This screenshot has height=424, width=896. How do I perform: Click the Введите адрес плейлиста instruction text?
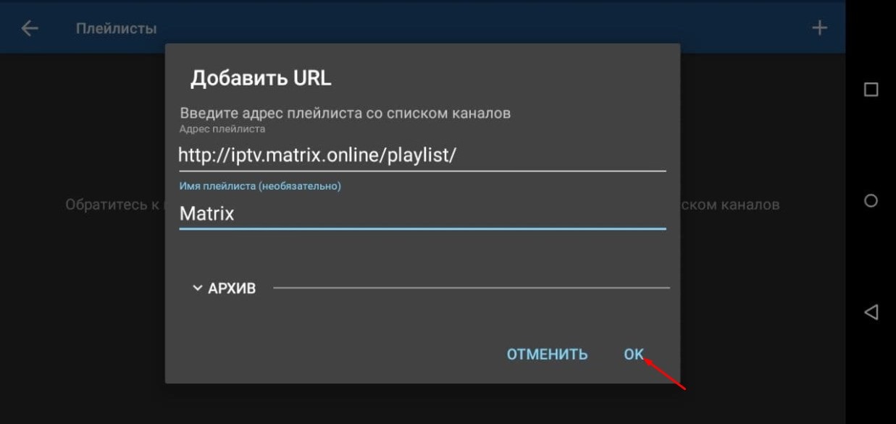point(345,113)
